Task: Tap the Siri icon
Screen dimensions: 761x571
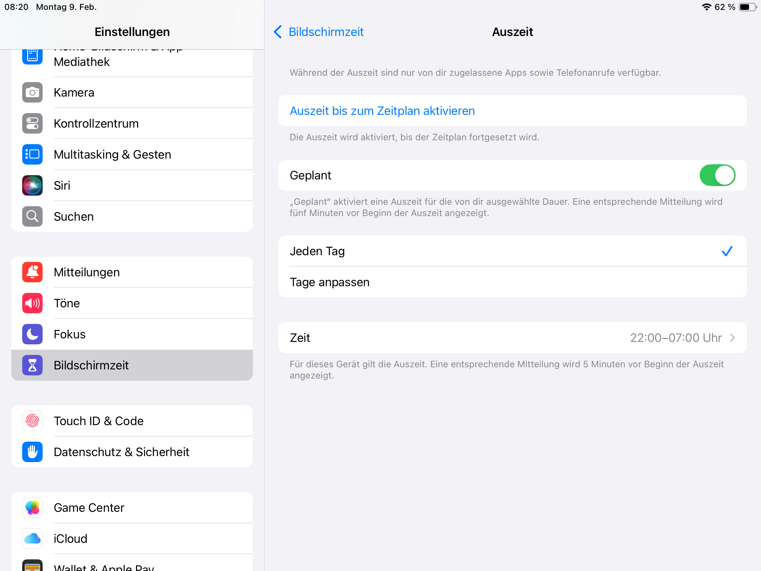Action: (32, 185)
